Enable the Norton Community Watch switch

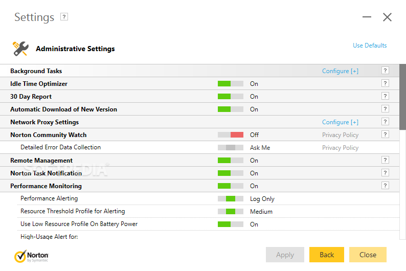[x=231, y=135]
